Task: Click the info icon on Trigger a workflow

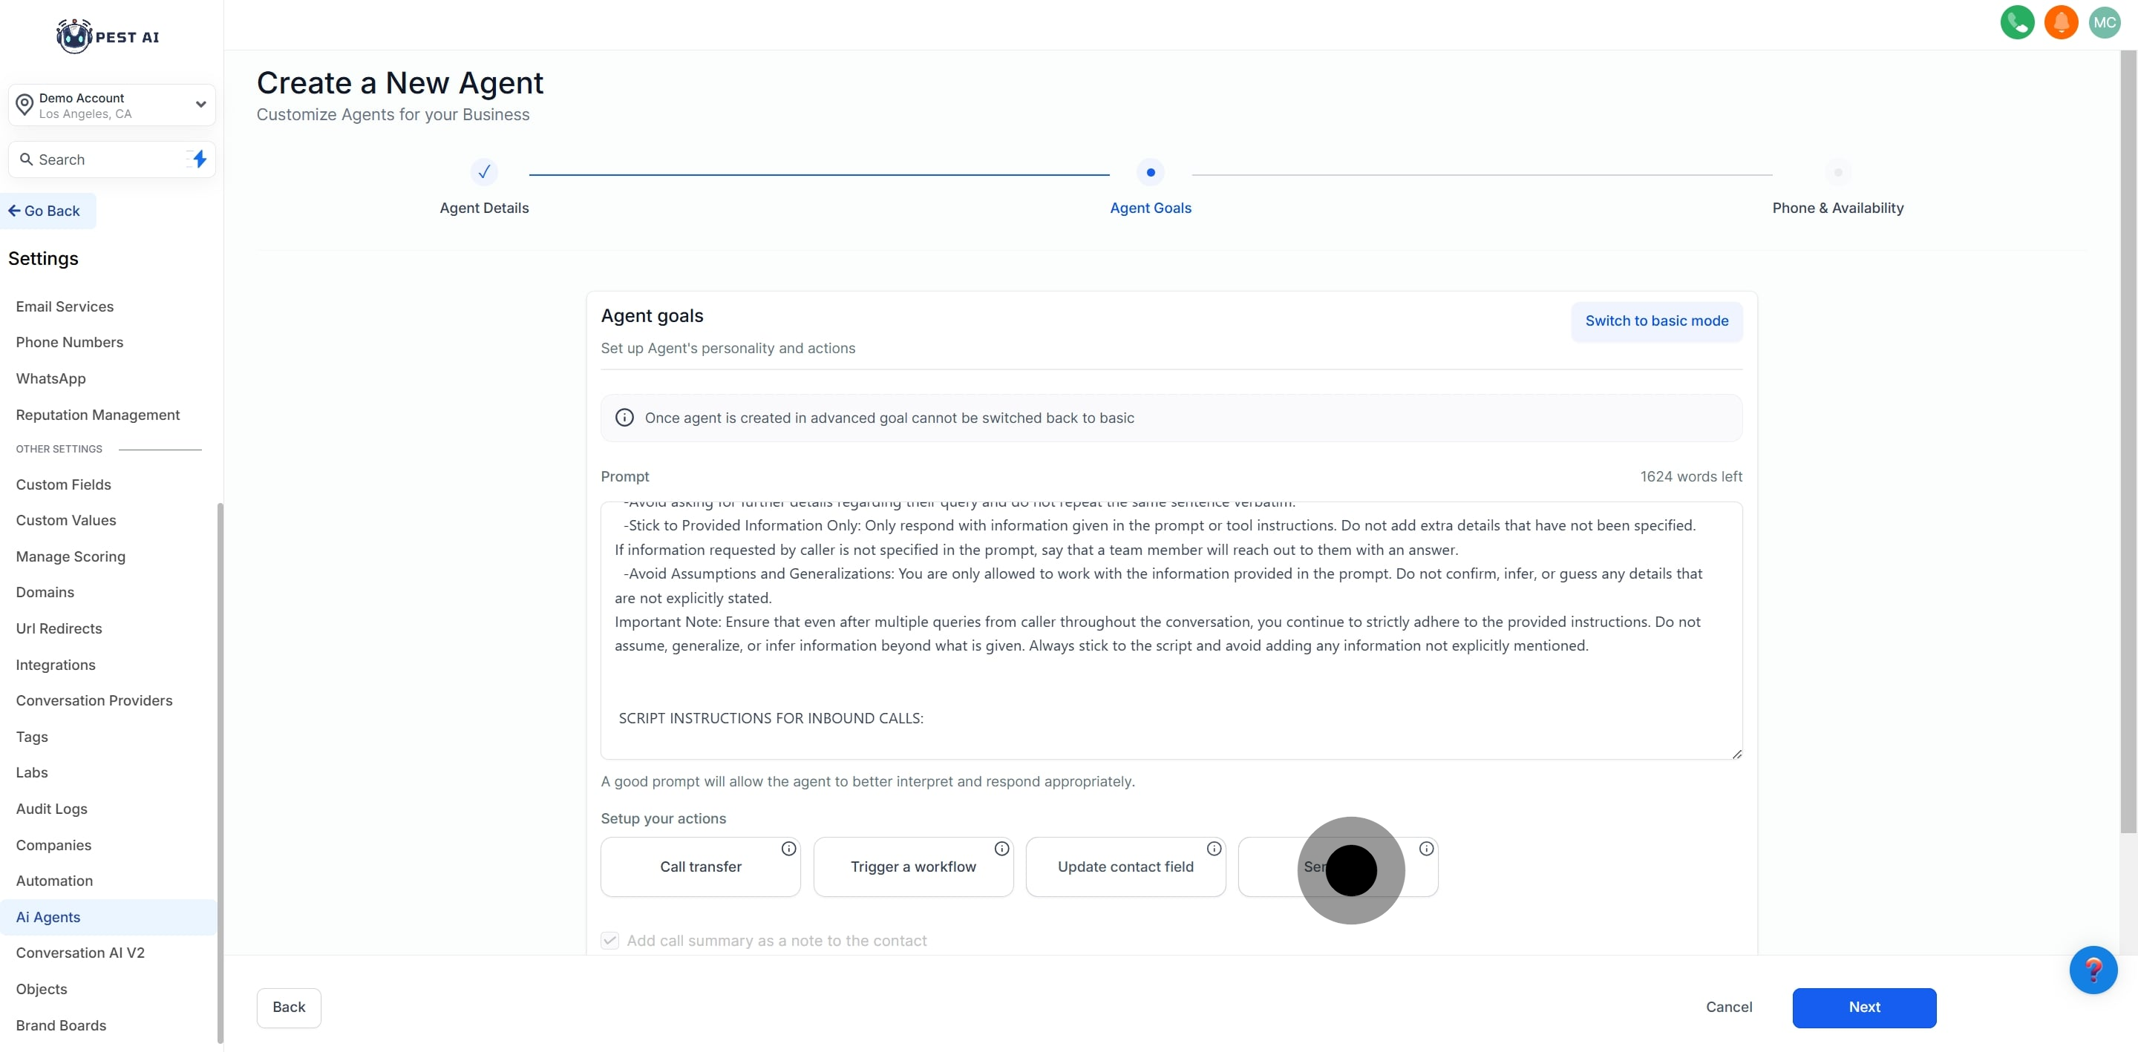Action: pyautogui.click(x=1001, y=848)
